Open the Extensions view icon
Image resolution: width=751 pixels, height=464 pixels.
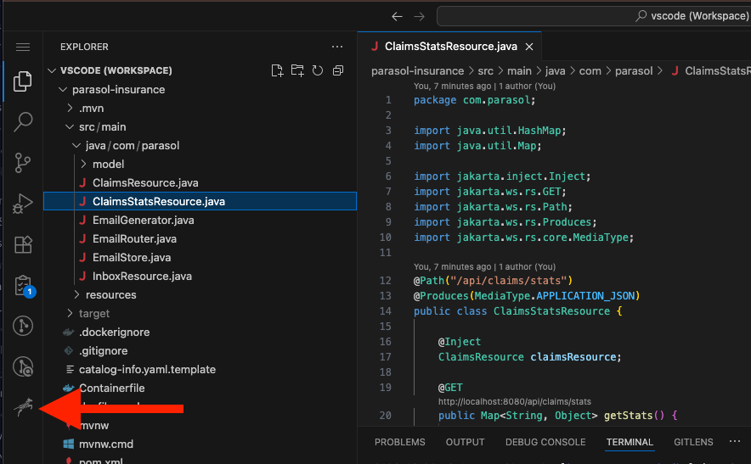pos(22,244)
